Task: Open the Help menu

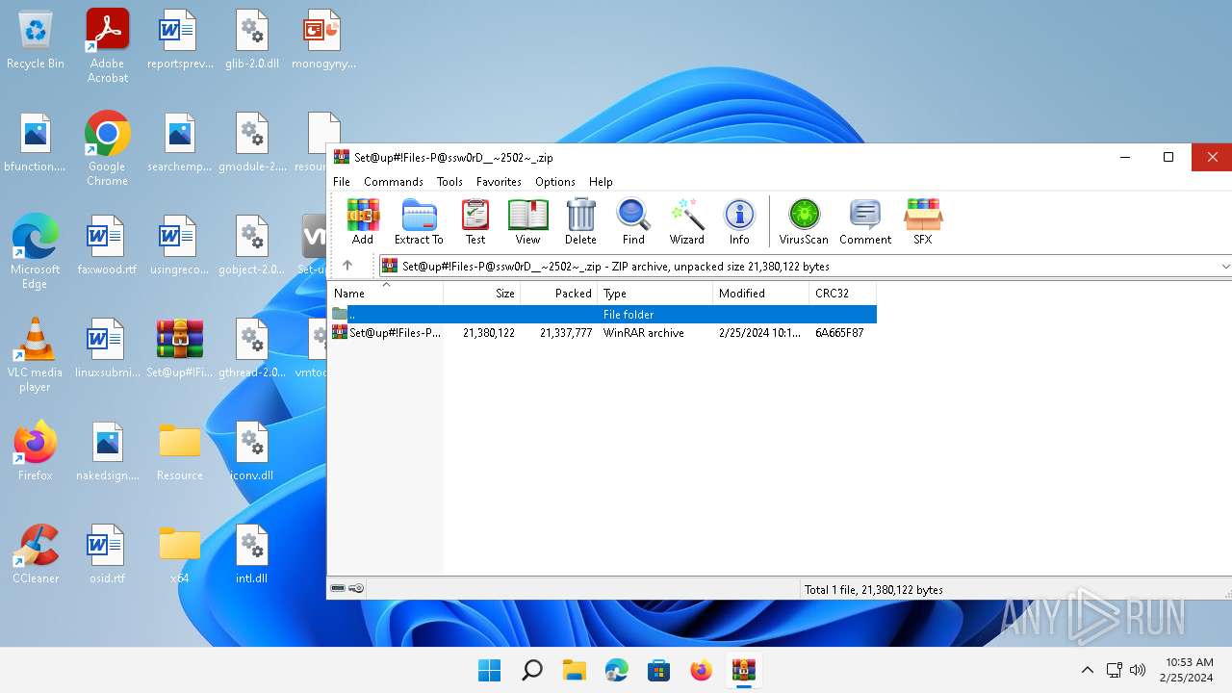Action: tap(601, 182)
